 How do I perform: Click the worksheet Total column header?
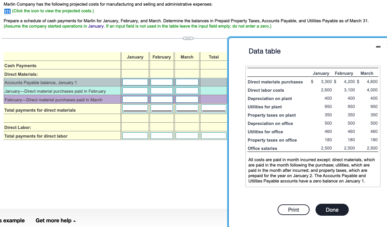coord(214,57)
